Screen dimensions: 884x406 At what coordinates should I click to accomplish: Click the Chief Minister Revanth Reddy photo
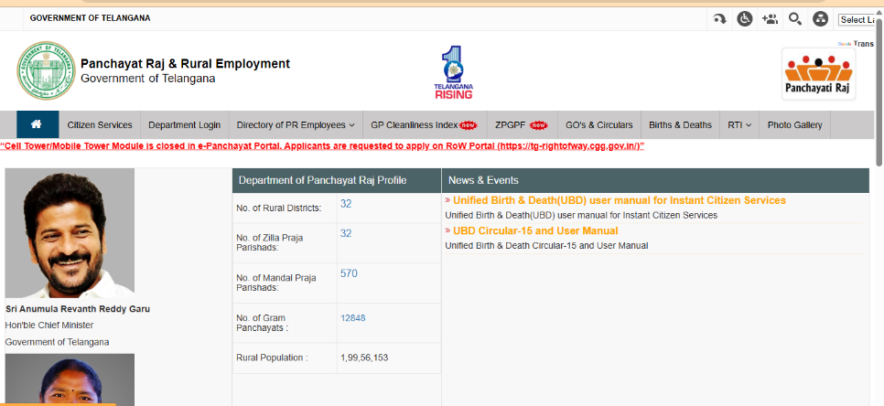coord(70,233)
